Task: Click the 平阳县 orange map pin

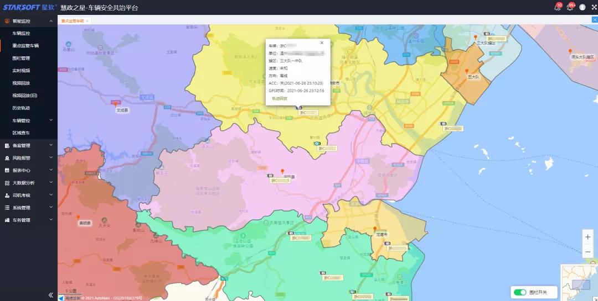Action: coord(282,171)
